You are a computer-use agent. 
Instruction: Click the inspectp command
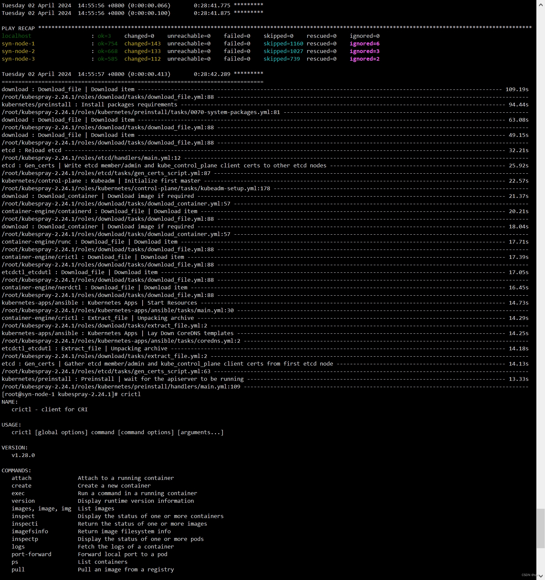[x=25, y=539]
